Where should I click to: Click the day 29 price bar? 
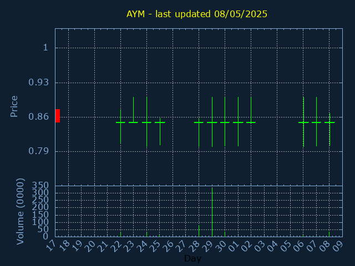pos(212,122)
